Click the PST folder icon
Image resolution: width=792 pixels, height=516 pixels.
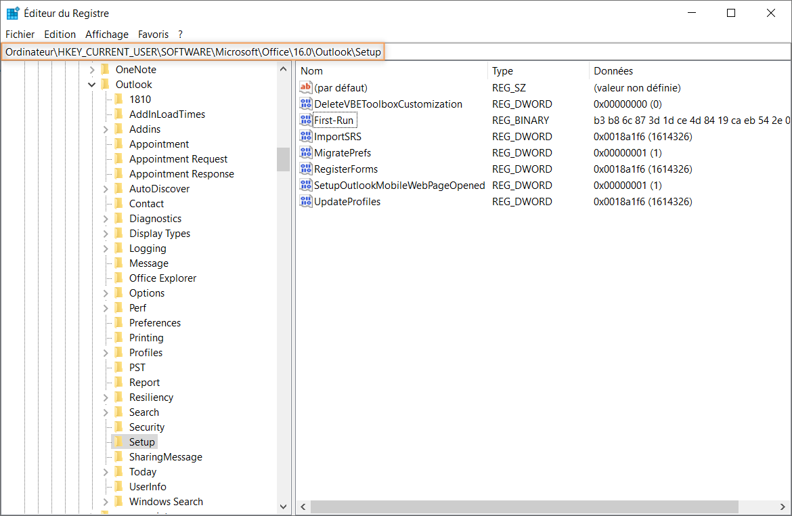coord(118,367)
